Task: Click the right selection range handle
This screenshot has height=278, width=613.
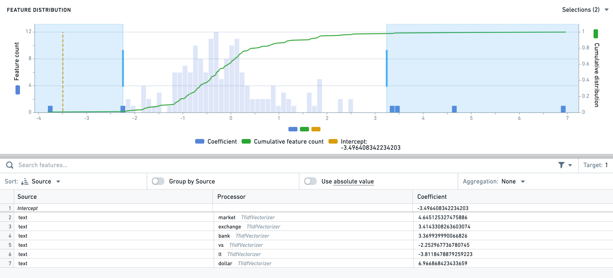Action: [x=387, y=68]
